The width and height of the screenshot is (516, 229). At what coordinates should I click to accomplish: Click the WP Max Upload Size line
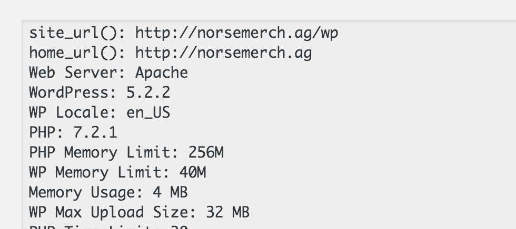click(139, 212)
